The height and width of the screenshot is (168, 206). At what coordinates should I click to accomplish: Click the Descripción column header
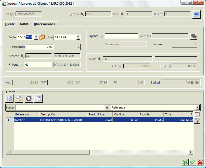point(63,114)
